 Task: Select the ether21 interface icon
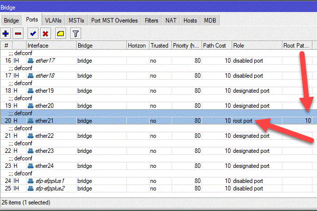31,121
